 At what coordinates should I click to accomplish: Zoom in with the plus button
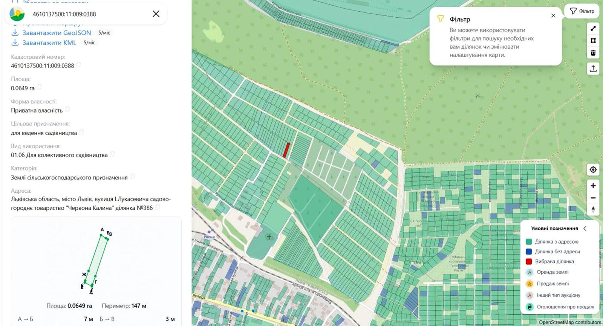coord(593,186)
